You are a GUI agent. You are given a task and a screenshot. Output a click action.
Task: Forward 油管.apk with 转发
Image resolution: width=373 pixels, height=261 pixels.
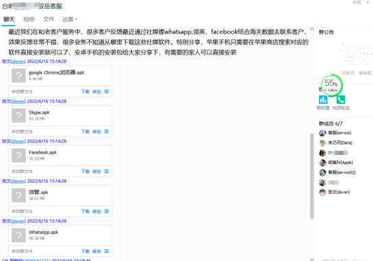click(x=97, y=211)
